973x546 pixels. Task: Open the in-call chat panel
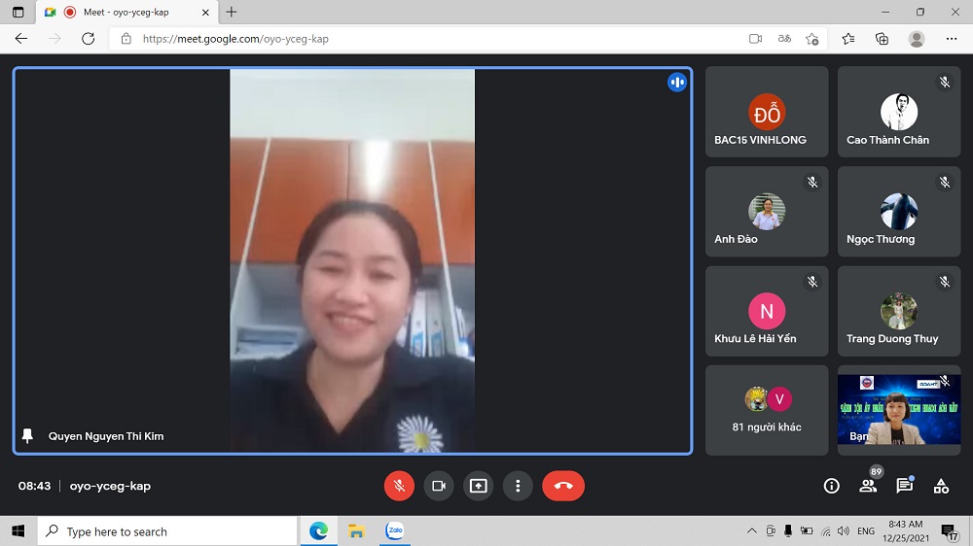904,486
